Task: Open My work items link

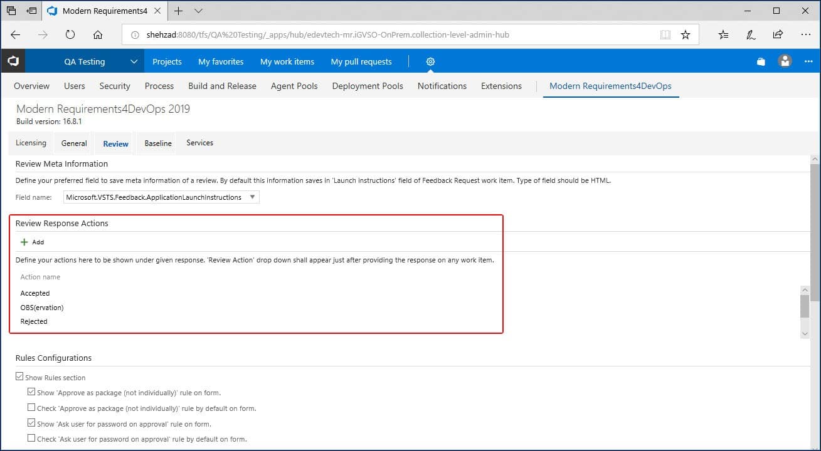Action: point(287,61)
